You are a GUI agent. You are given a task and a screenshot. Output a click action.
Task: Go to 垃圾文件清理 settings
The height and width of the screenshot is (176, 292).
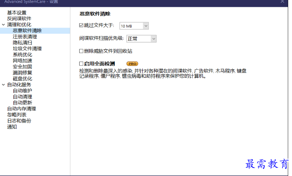point(27,49)
